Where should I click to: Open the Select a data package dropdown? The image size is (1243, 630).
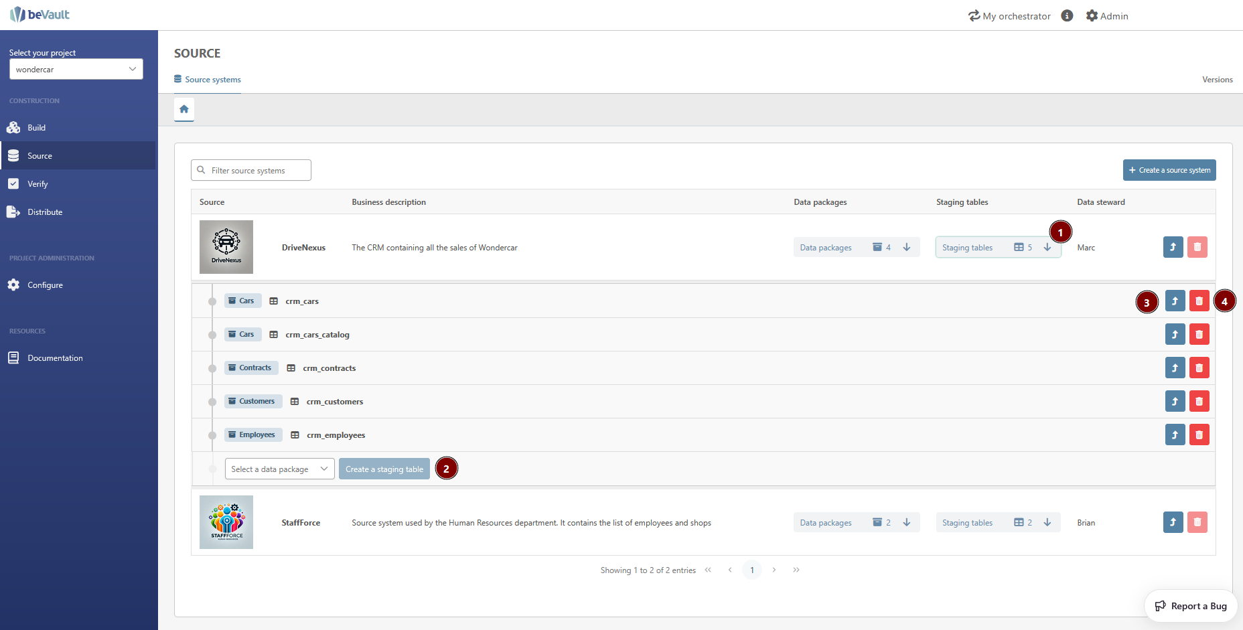coord(279,469)
